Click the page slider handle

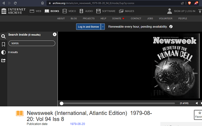[x=61, y=103]
